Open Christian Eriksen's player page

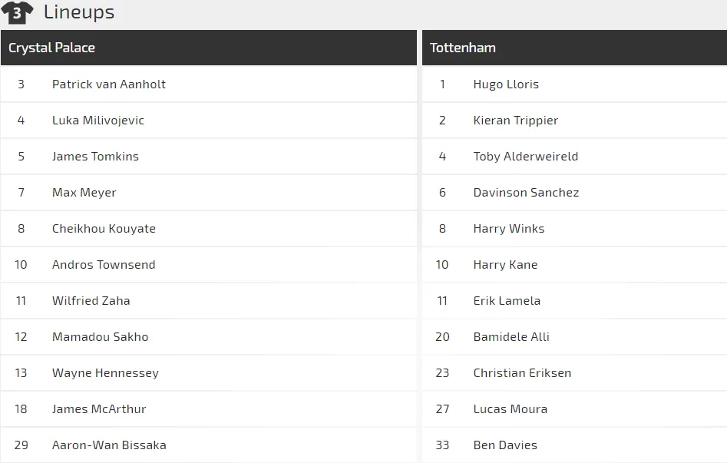(522, 373)
